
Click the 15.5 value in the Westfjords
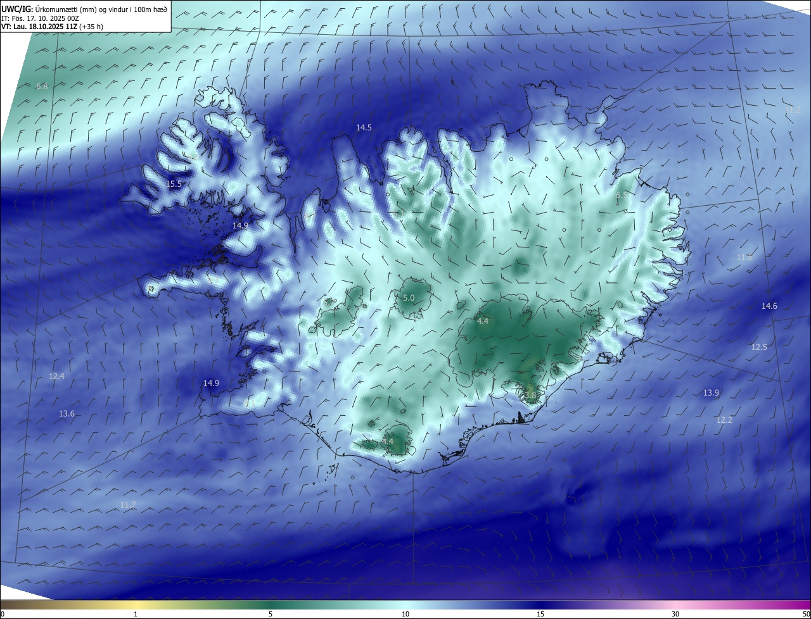(174, 184)
